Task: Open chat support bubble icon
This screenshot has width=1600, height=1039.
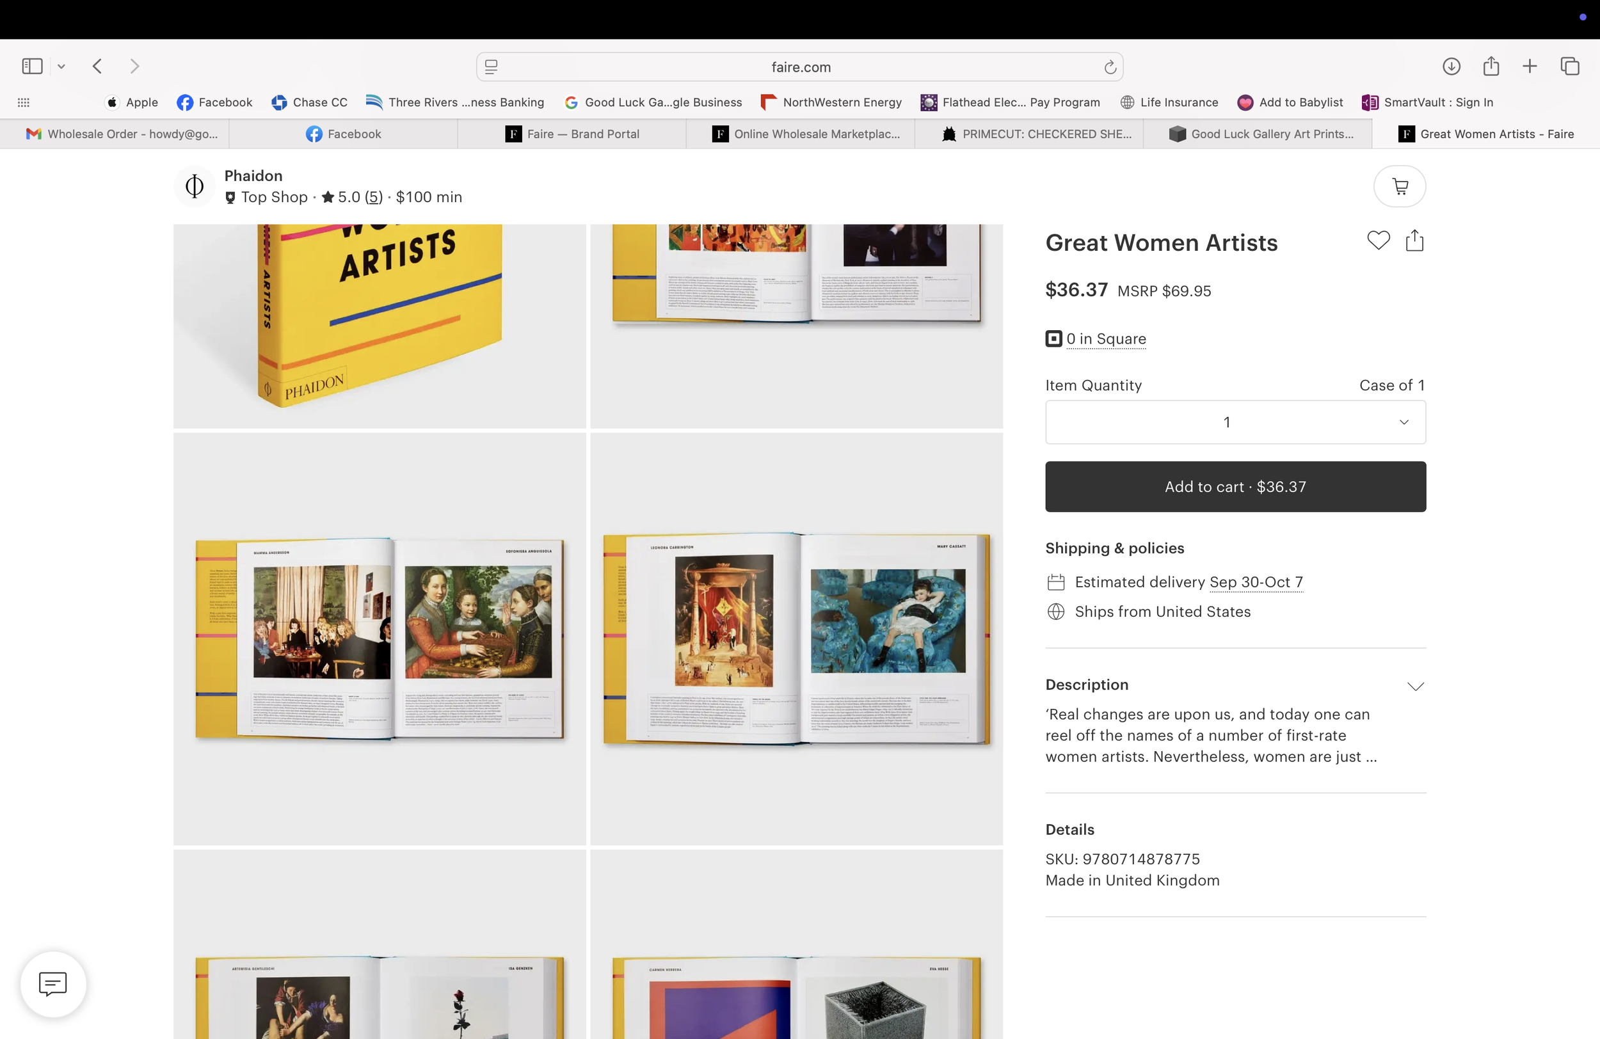Action: (53, 984)
